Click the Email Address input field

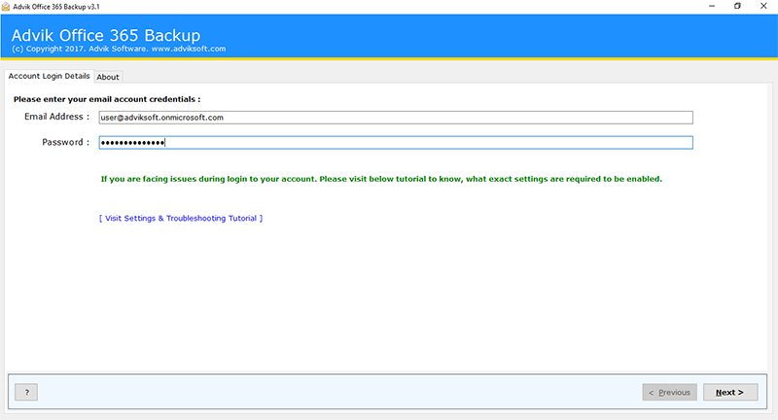396,118
